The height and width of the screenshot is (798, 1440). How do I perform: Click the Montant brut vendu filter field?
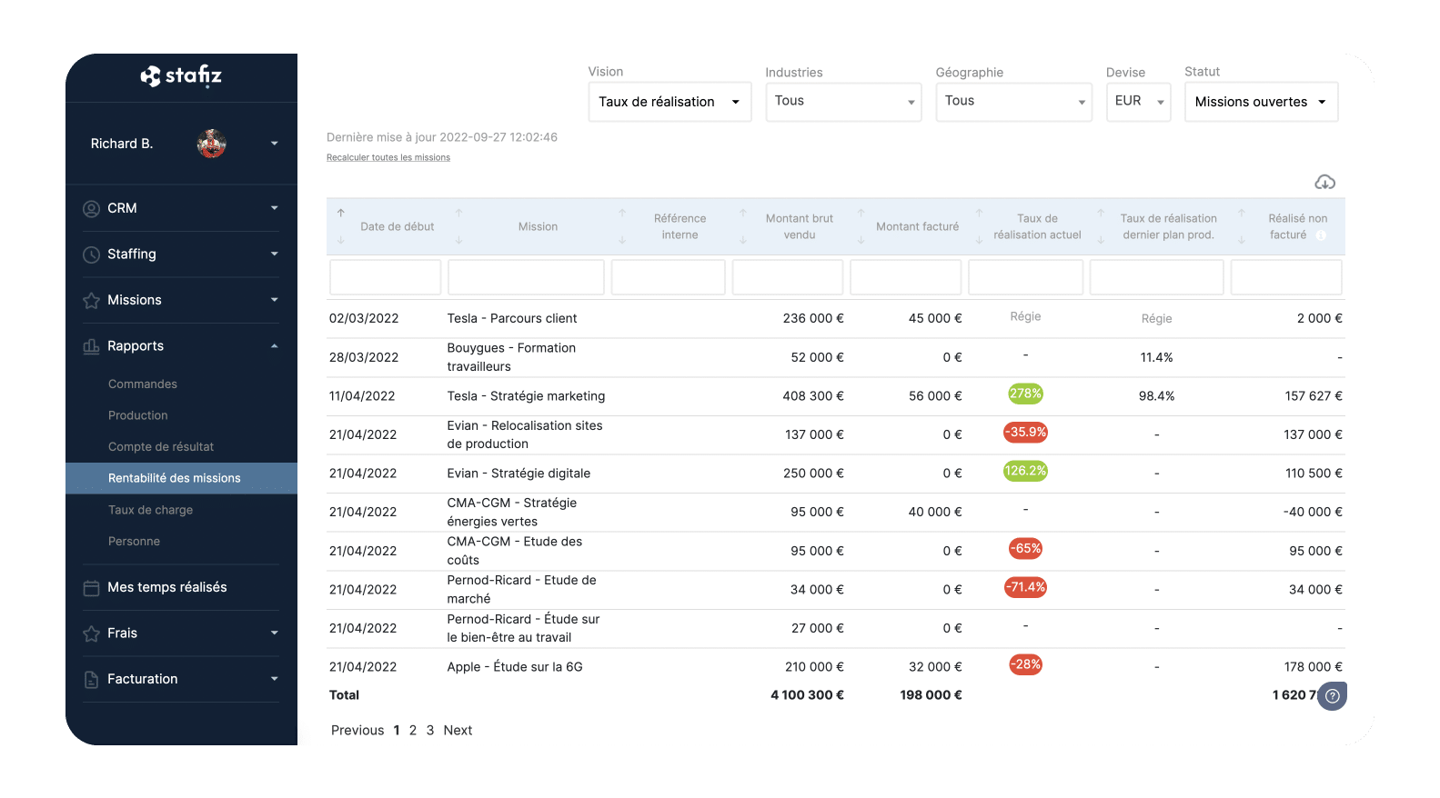tap(788, 277)
